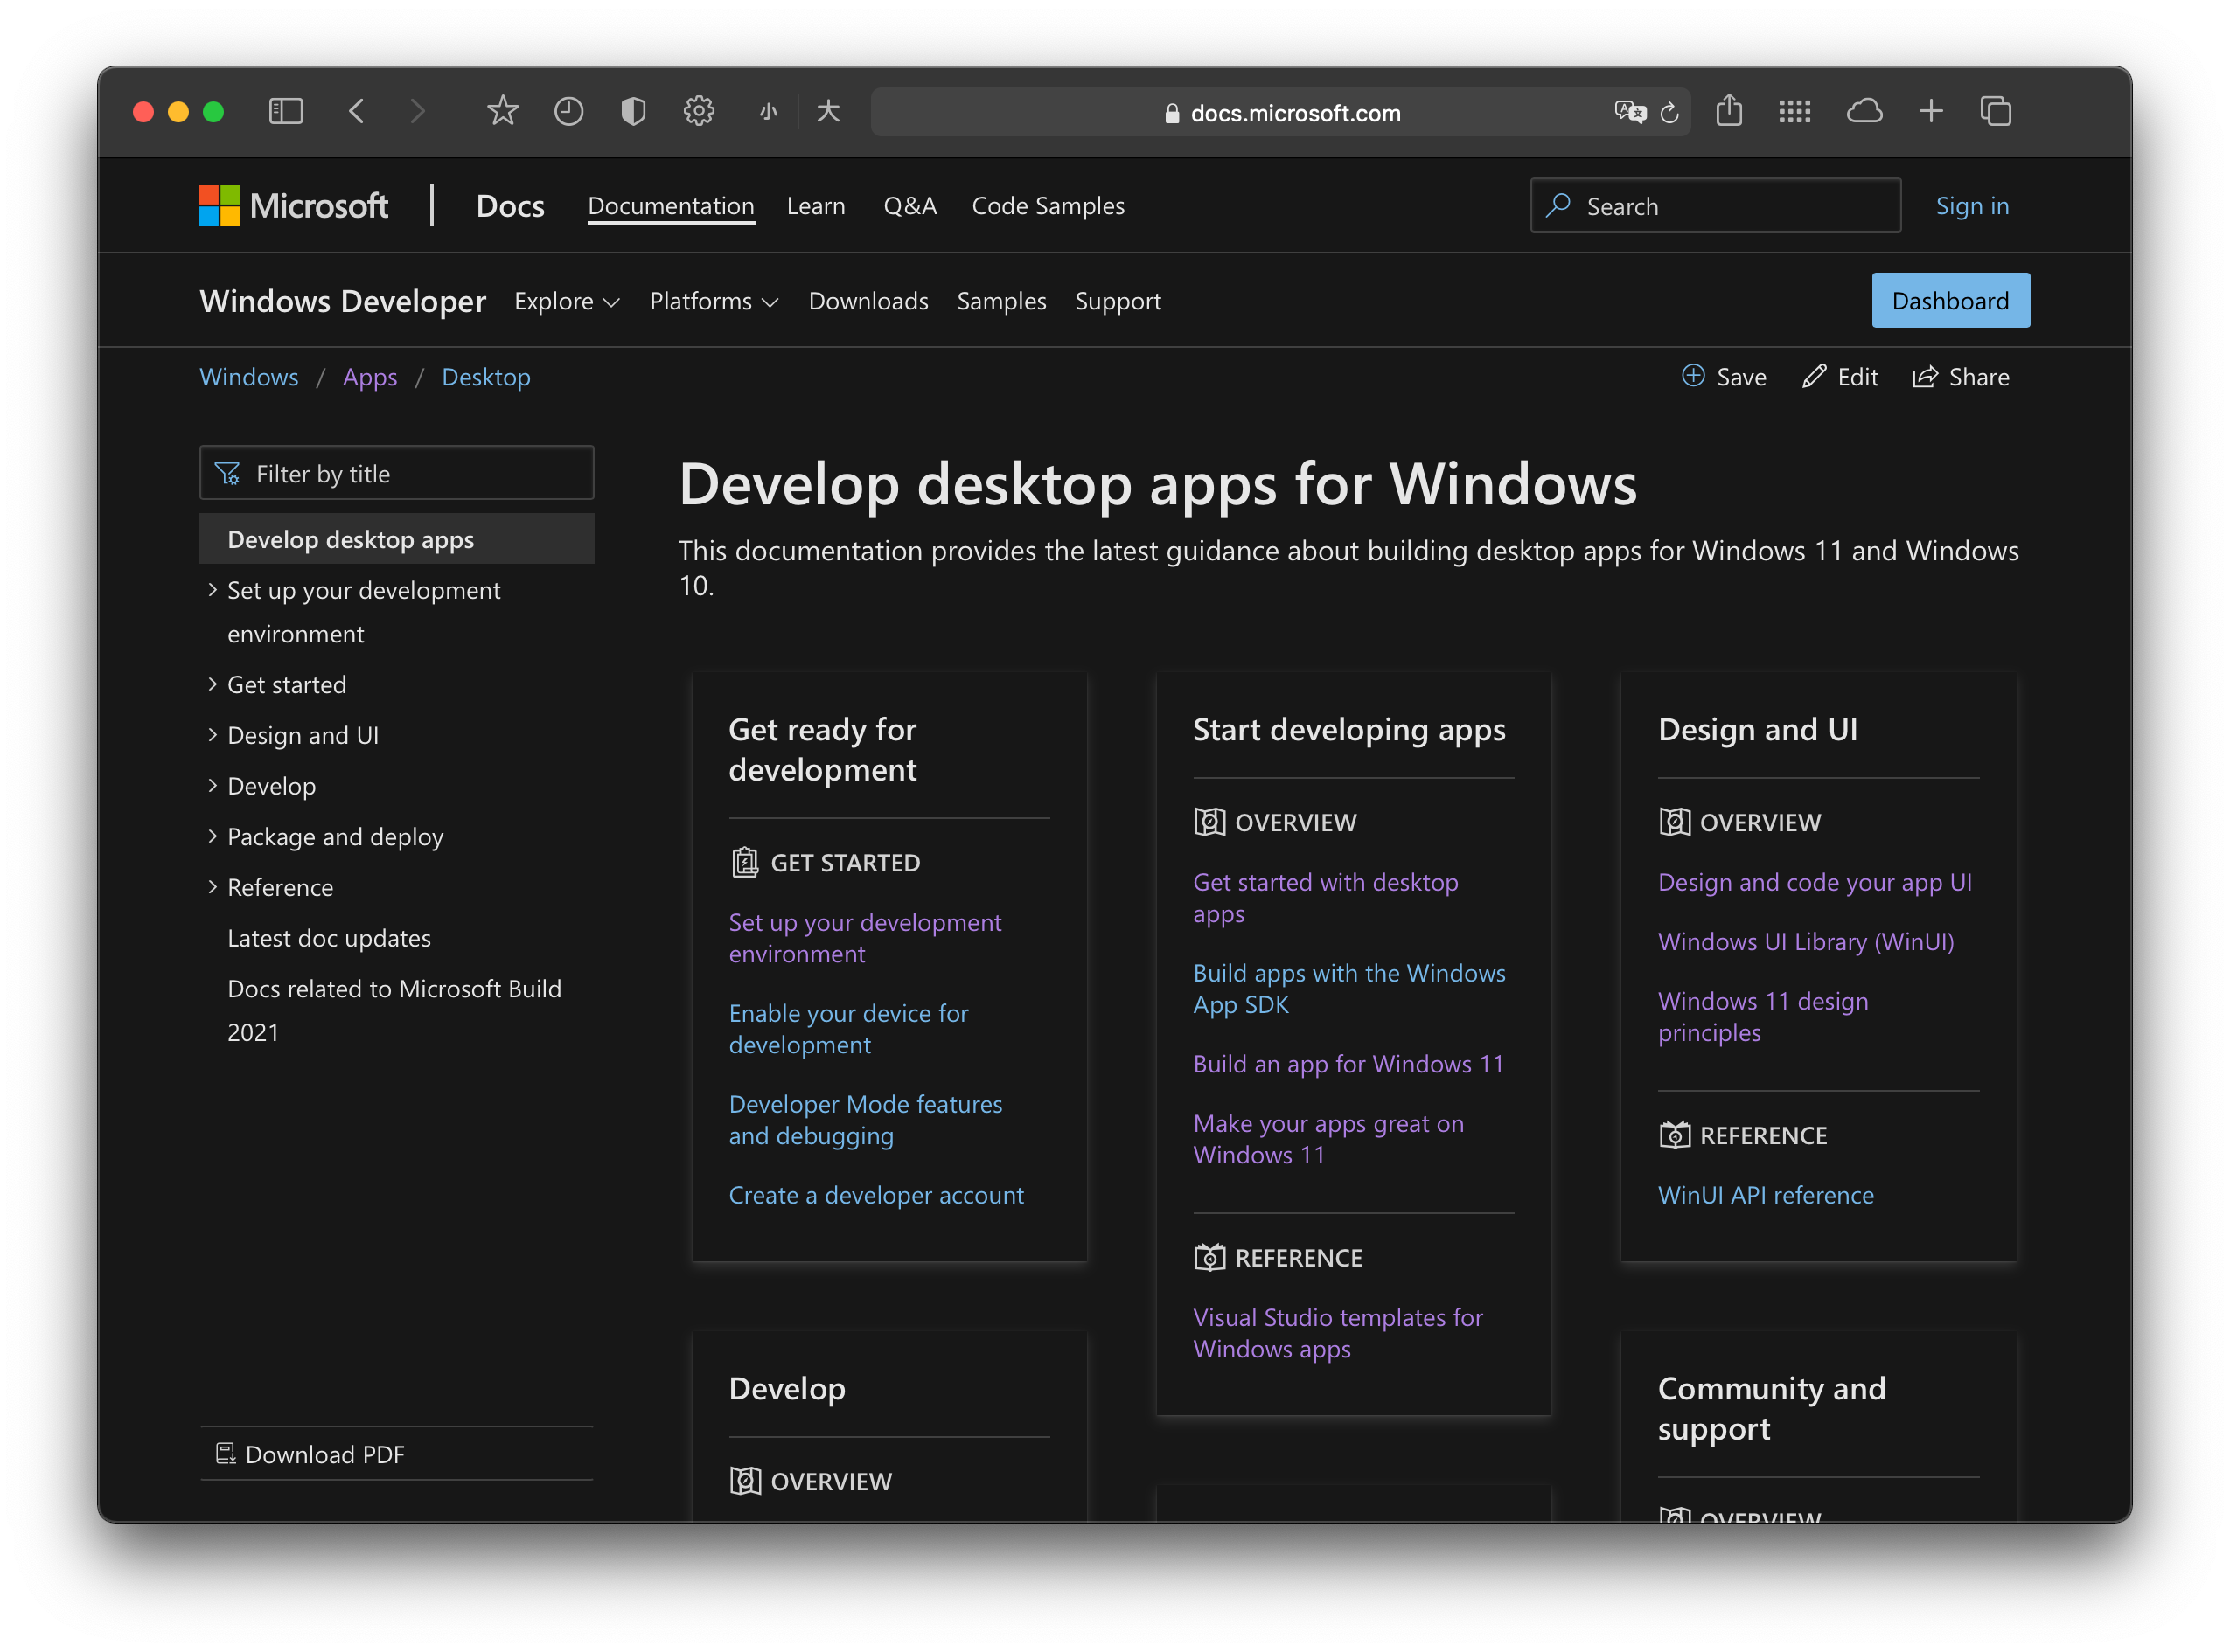Open the share icon in browser toolbar
The width and height of the screenshot is (2230, 1652).
click(1728, 111)
